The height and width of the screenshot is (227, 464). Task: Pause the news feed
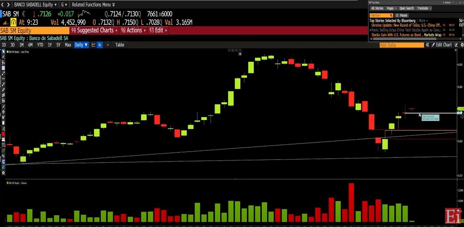coord(402,15)
